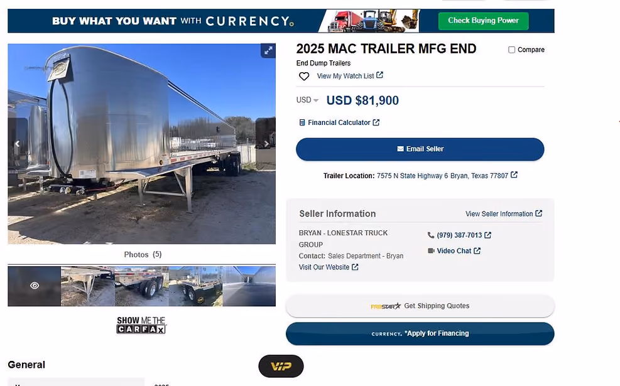Open the gold VIP badge

click(x=281, y=367)
